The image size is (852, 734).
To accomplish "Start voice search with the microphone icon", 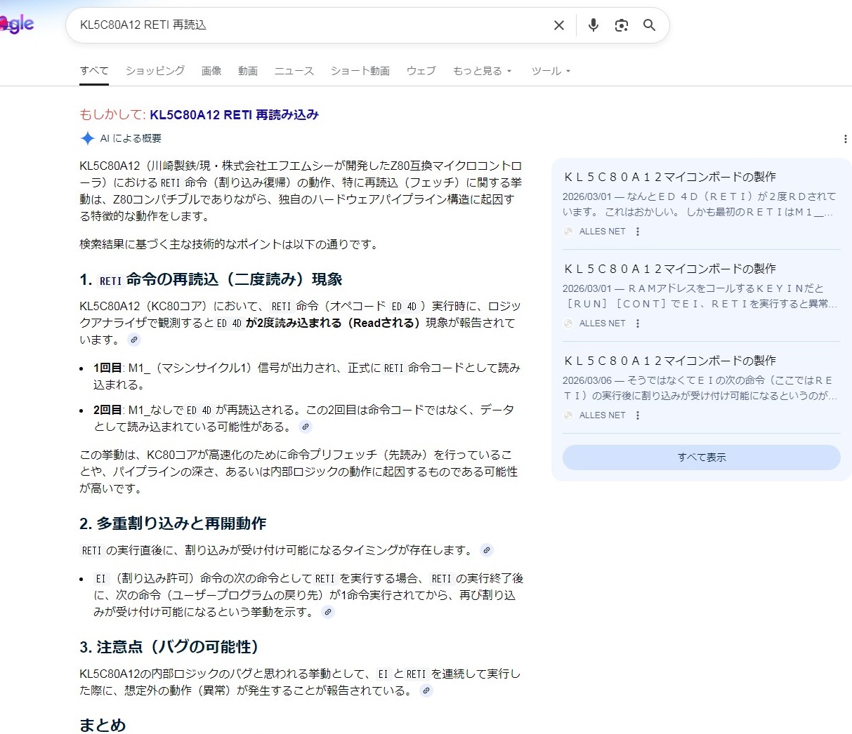I will pyautogui.click(x=594, y=25).
